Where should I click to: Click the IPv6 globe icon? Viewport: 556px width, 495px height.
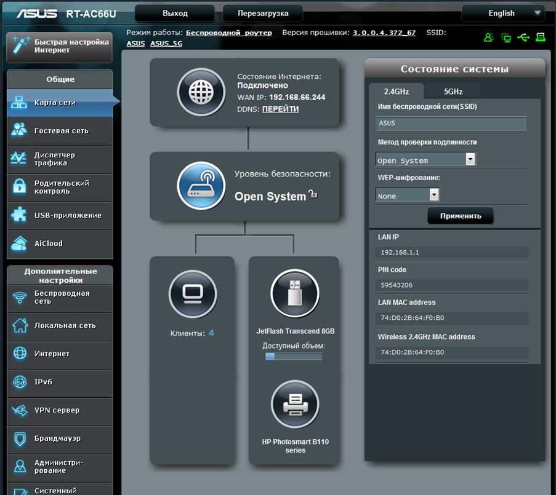pyautogui.click(x=20, y=382)
